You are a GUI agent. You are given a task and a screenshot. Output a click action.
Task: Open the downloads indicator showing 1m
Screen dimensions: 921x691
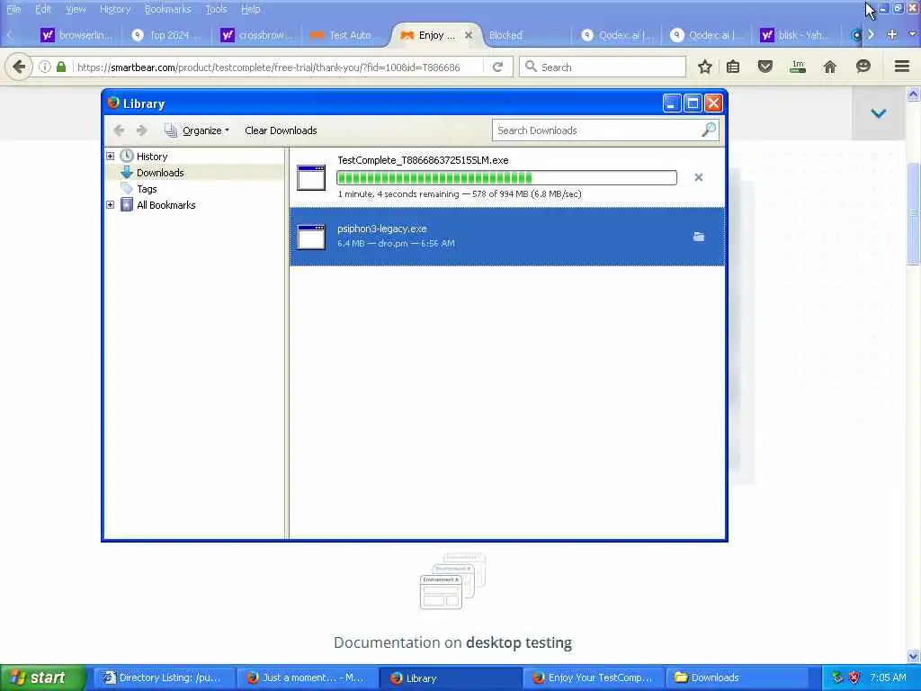point(797,67)
